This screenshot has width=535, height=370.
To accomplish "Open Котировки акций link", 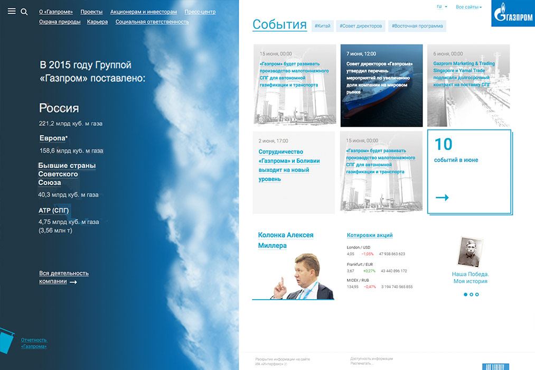I will [x=370, y=235].
